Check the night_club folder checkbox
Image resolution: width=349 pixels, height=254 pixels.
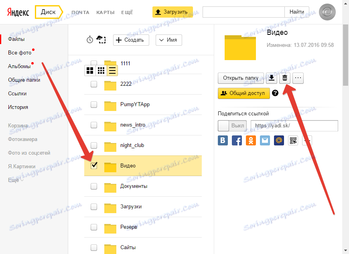(94, 145)
